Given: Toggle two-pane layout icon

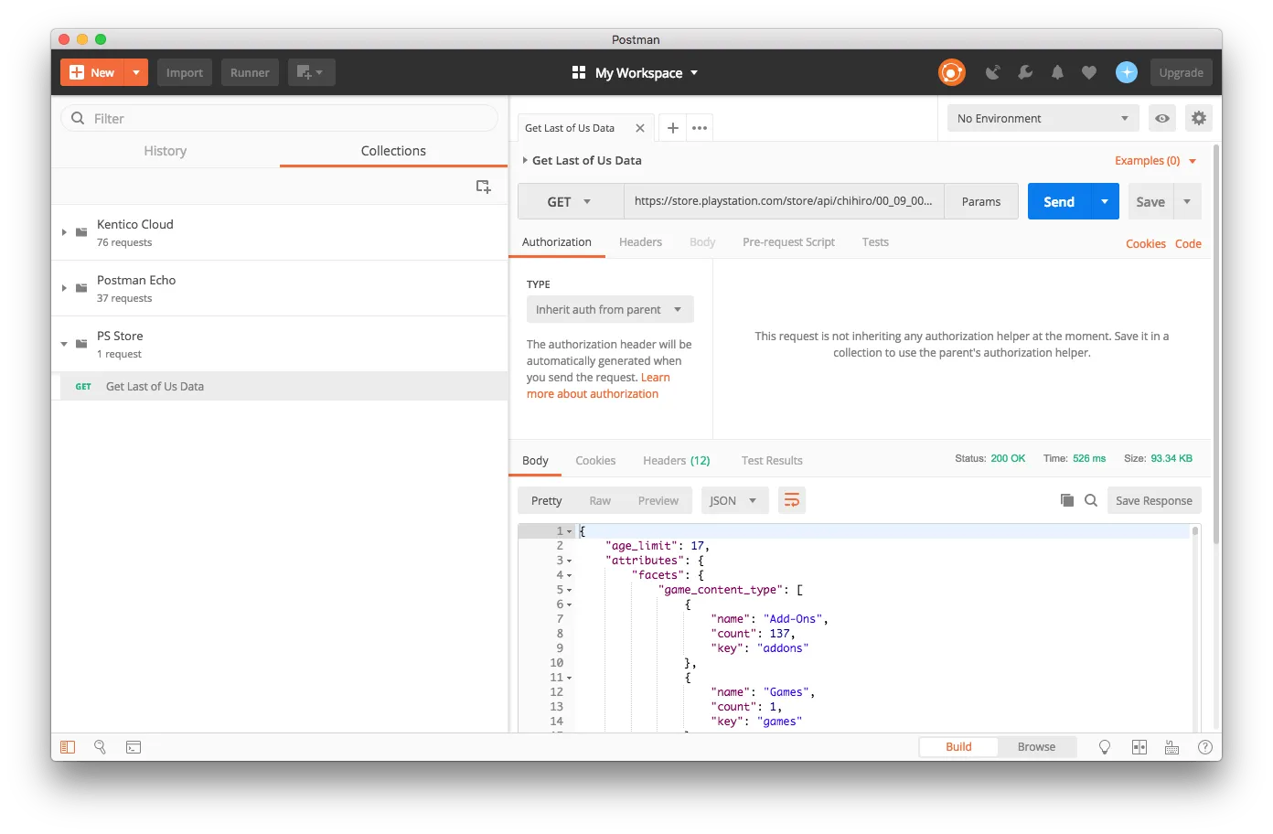Looking at the screenshot, I should tap(1139, 747).
